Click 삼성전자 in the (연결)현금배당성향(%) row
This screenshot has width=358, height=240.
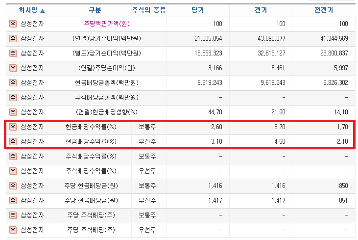click(x=32, y=112)
